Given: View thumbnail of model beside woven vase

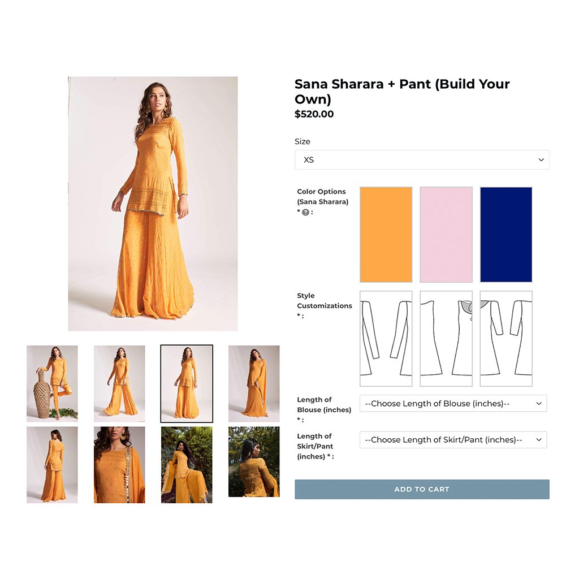Looking at the screenshot, I should pos(52,384).
